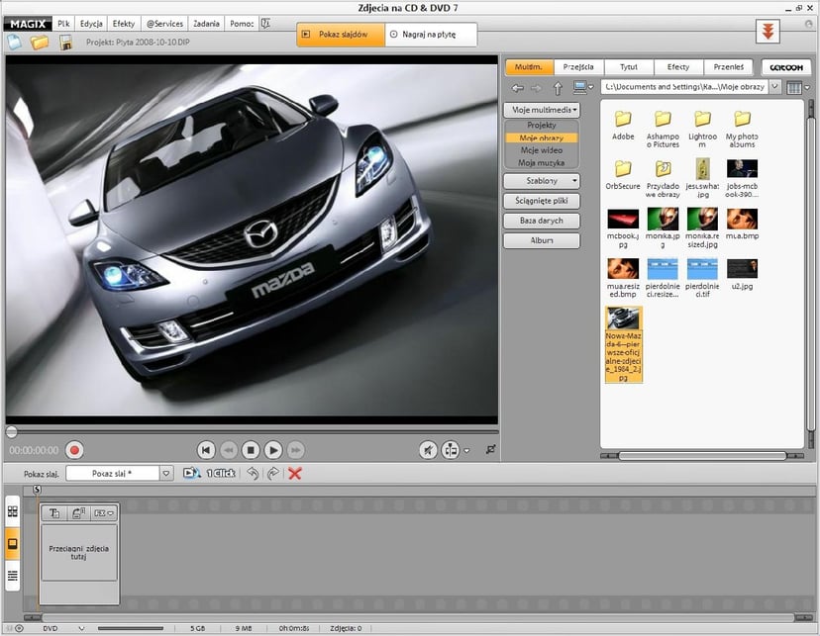Switch to timeline list view icon
The width and height of the screenshot is (820, 636).
pyautogui.click(x=13, y=576)
